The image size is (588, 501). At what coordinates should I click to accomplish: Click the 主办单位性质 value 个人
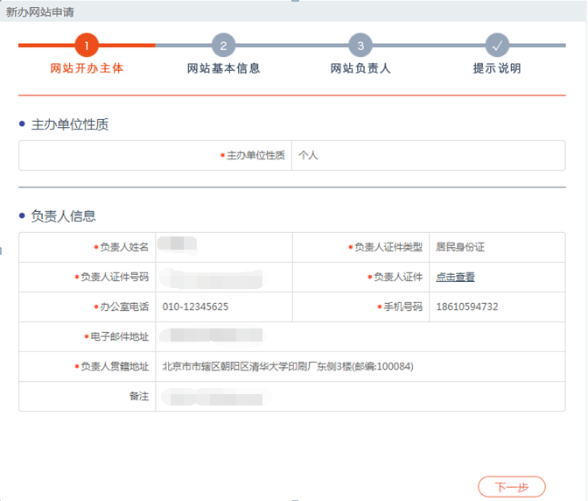308,155
